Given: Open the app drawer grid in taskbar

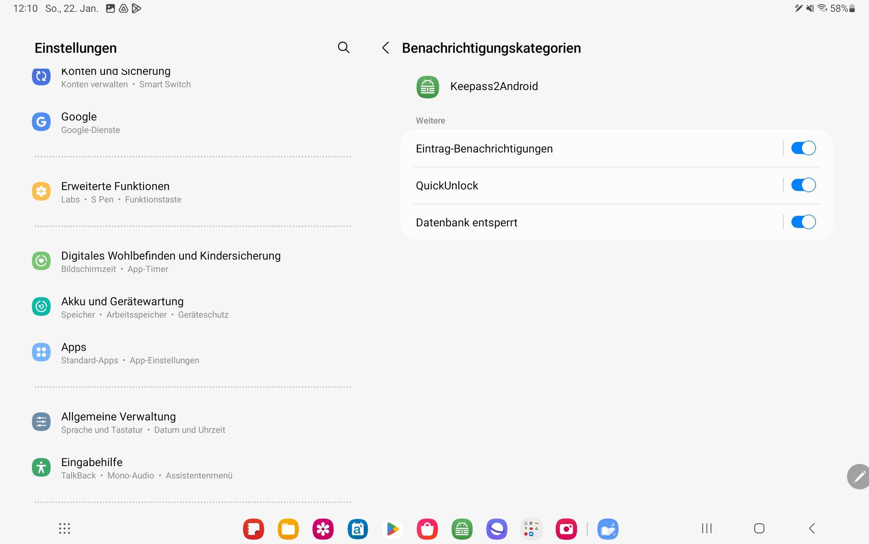Looking at the screenshot, I should 64,529.
